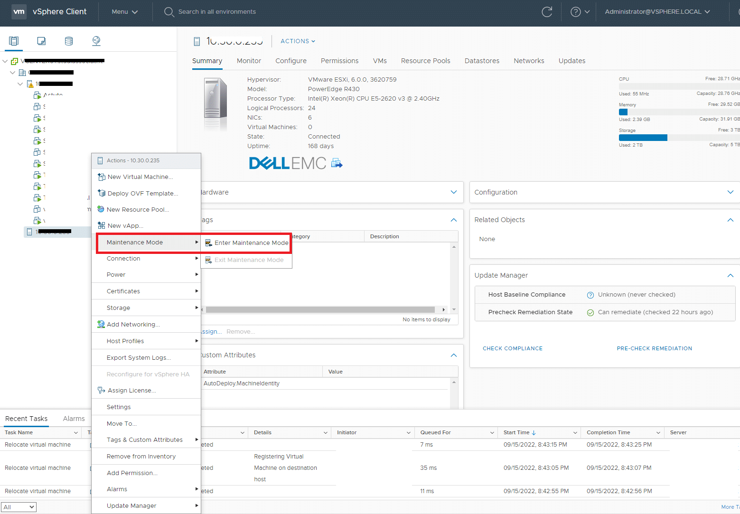Viewport: 740px width, 514px height.
Task: Switch to the Permissions tab
Action: point(339,61)
